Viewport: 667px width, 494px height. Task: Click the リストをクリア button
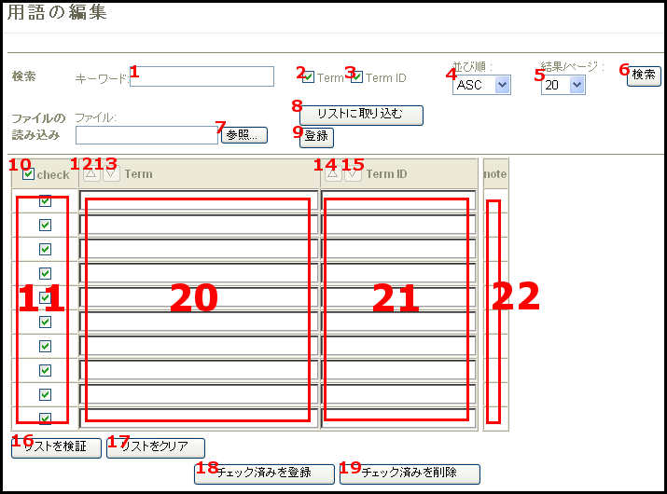(x=156, y=448)
